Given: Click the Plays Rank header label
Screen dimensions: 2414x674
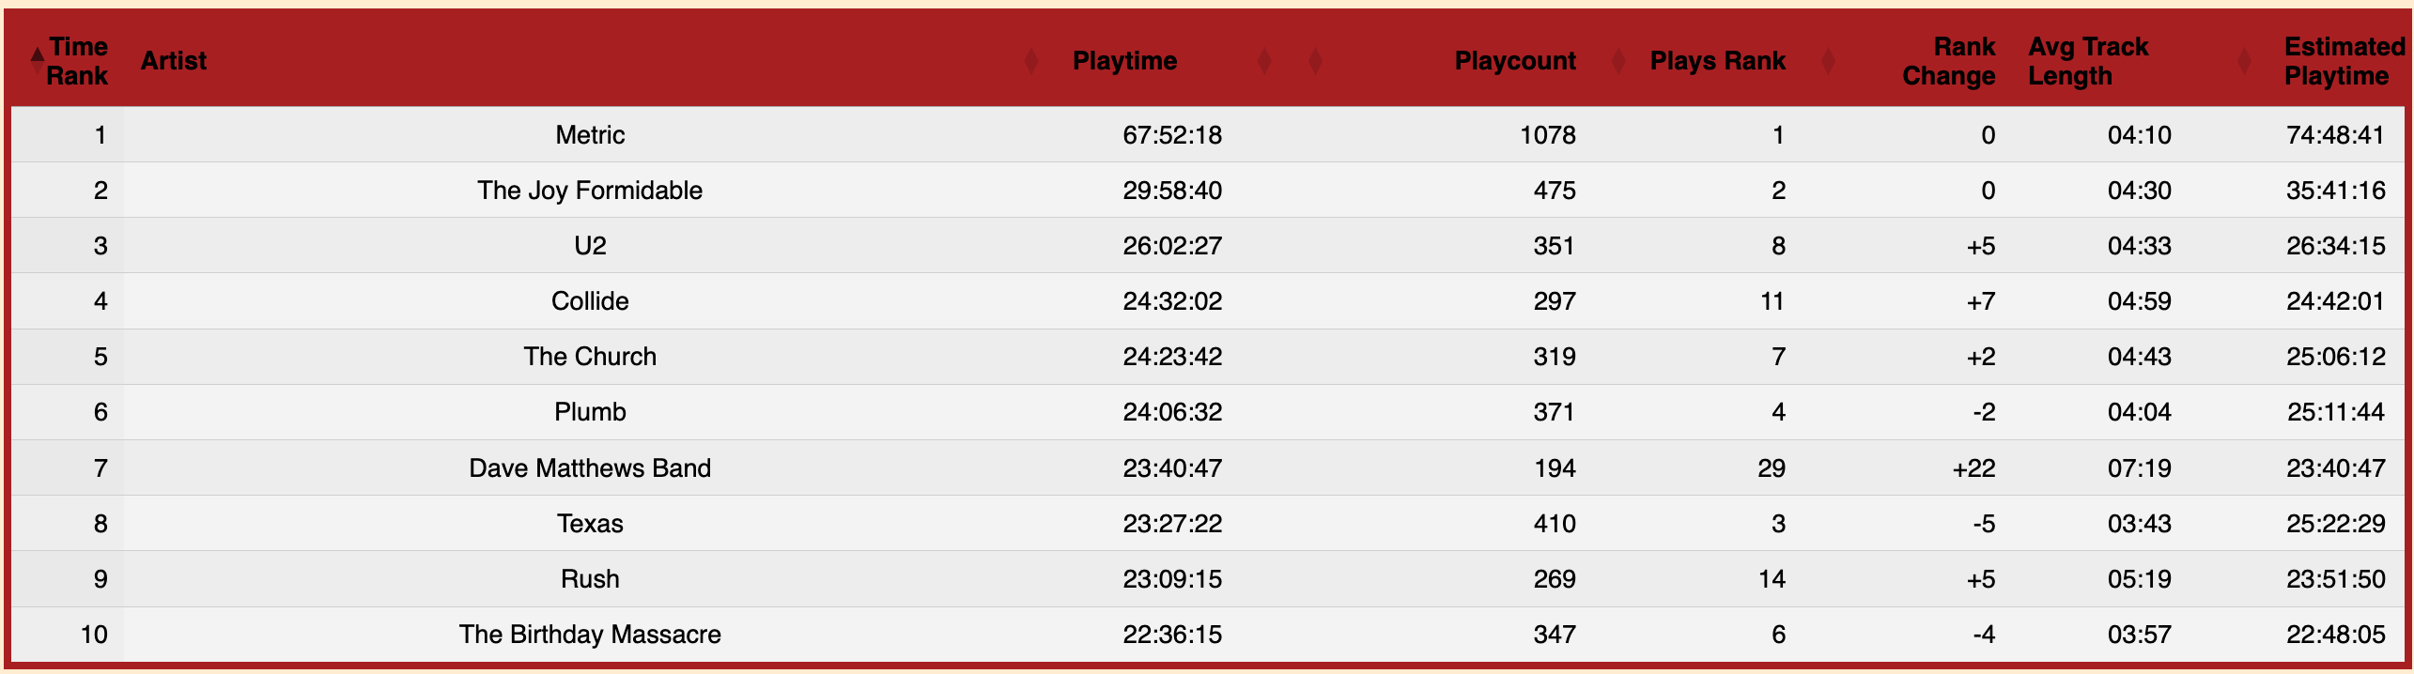Looking at the screenshot, I should [x=1717, y=61].
